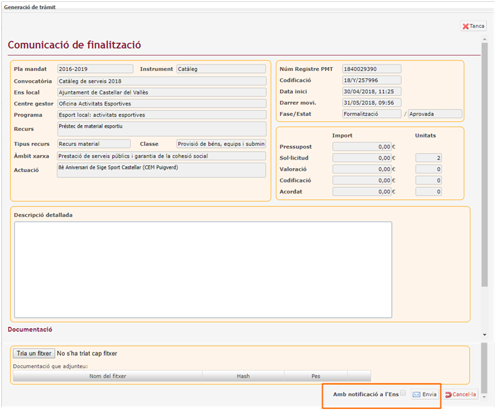Click the Hash column header
Screen dimensions: 497x411
[x=243, y=376]
